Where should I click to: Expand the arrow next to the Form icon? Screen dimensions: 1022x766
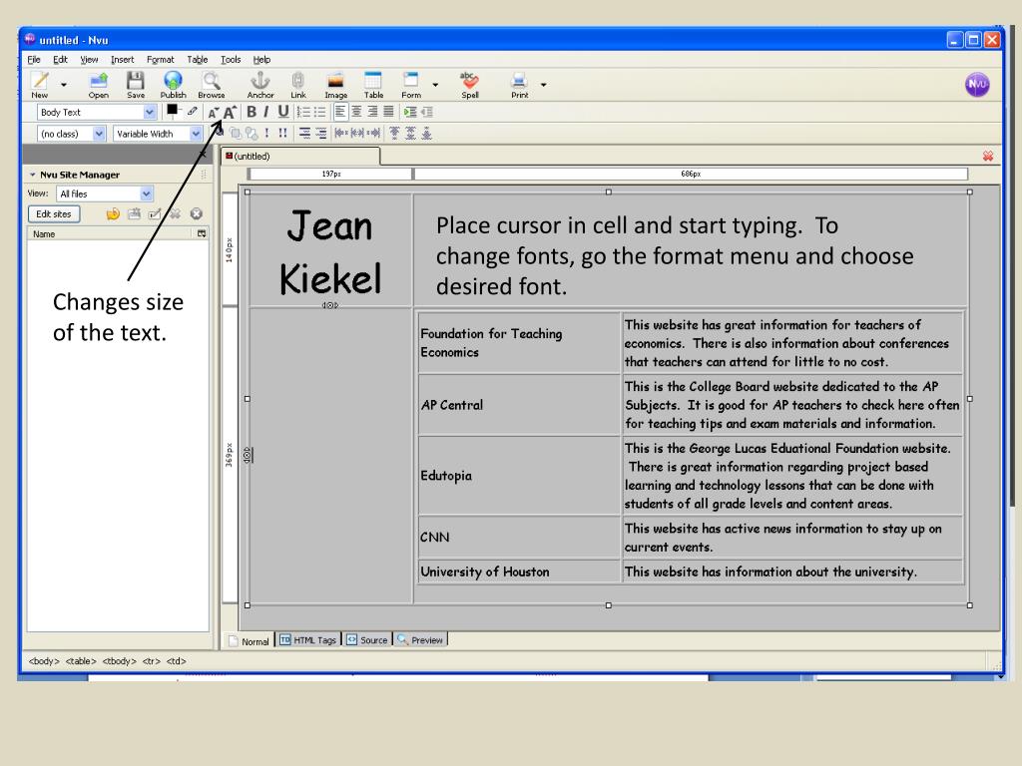click(435, 85)
